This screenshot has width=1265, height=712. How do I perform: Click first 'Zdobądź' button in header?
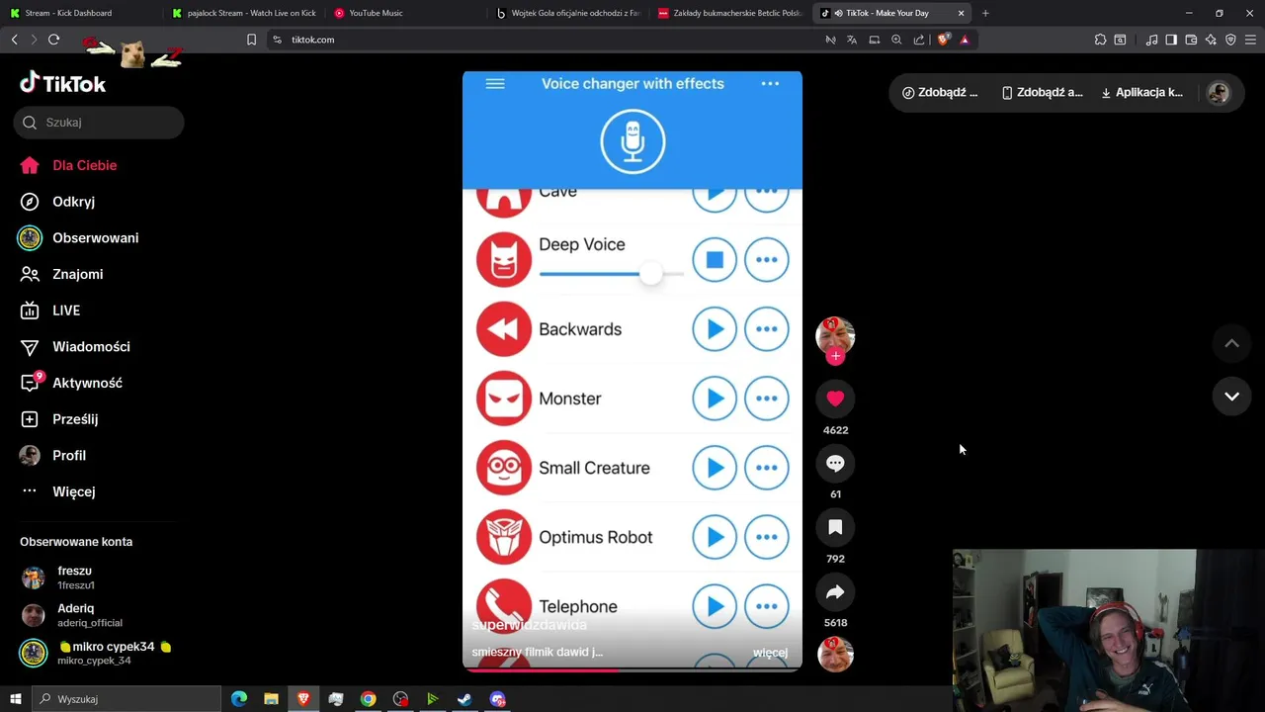(x=940, y=93)
